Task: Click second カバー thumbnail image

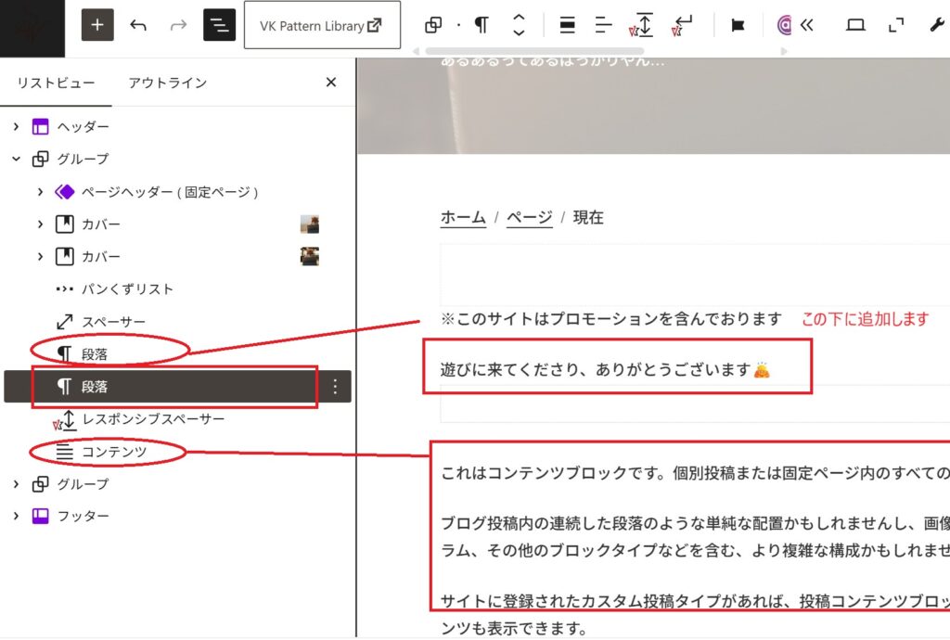Action: tap(310, 256)
